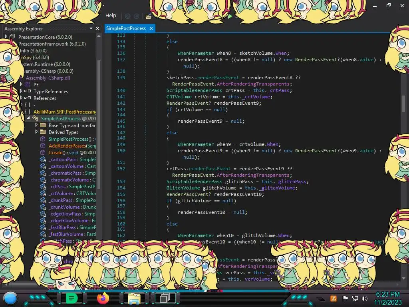Click the AkilliMum.SRP.PostProcessing namespace braces icon
This screenshot has height=307, width=409.
[28, 112]
